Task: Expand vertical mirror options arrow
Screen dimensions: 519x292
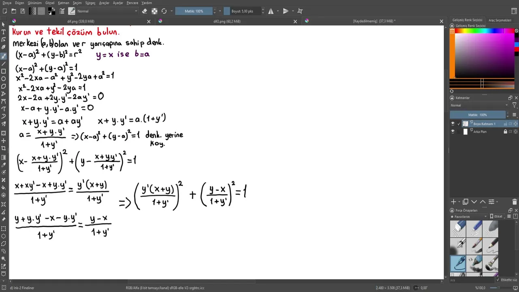Action: click(292, 11)
